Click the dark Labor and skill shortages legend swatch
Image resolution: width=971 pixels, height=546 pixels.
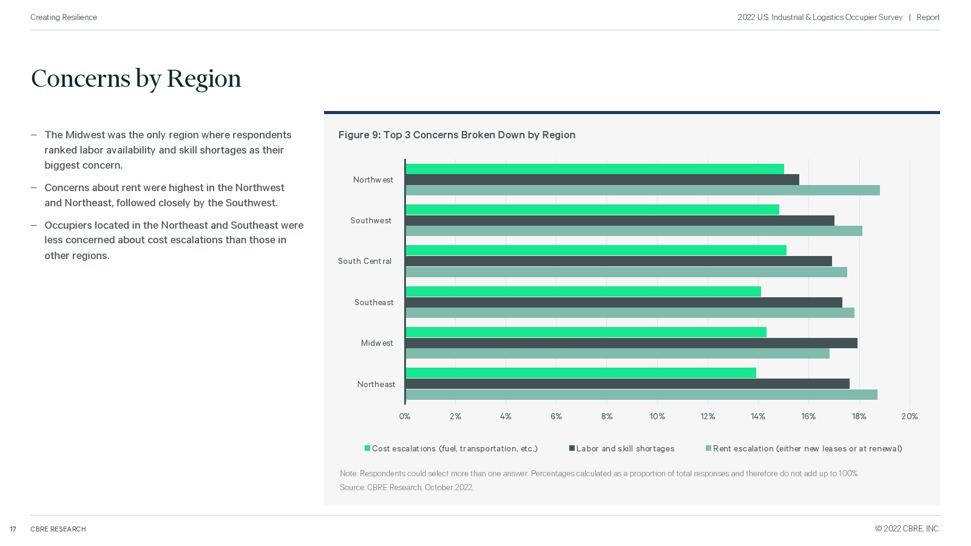click(x=572, y=448)
